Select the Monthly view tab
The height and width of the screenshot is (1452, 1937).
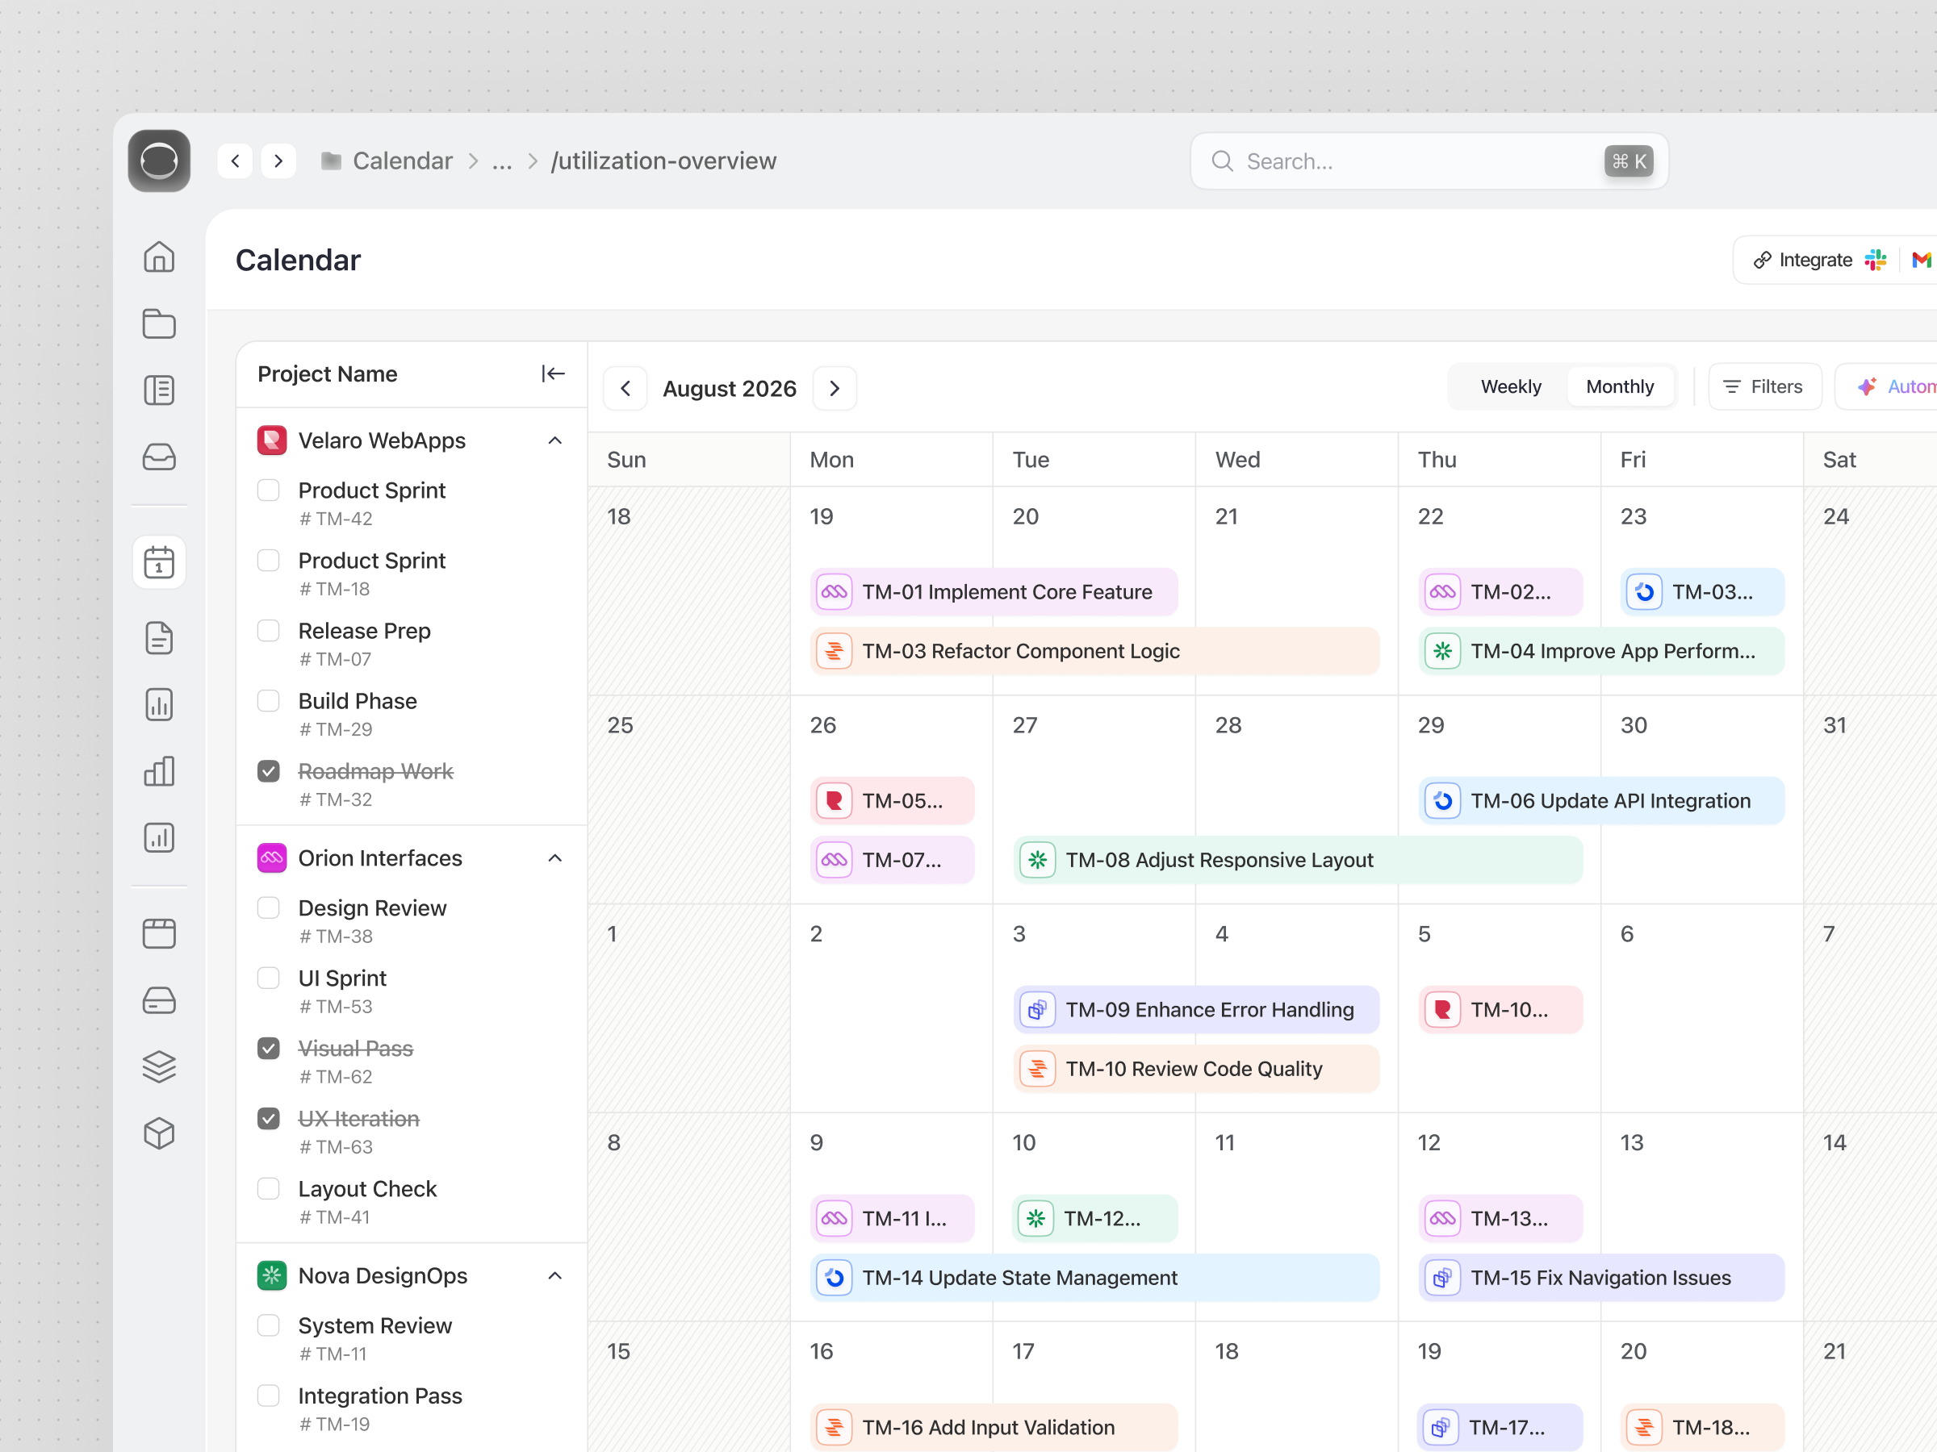click(1620, 386)
